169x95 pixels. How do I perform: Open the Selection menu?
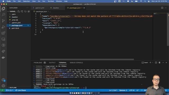coord(26,1)
